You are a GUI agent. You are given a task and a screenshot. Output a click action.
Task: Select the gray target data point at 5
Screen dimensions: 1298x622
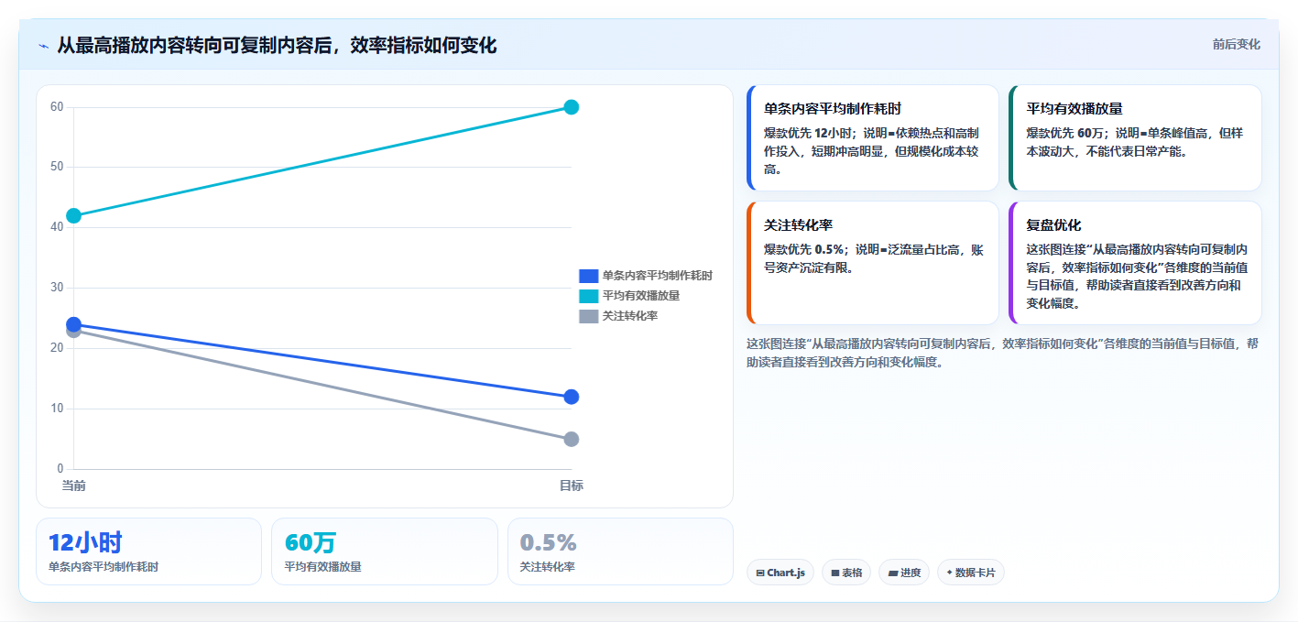click(x=571, y=439)
